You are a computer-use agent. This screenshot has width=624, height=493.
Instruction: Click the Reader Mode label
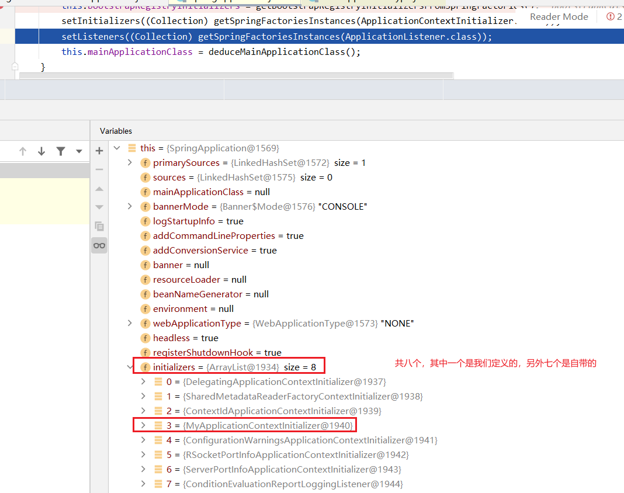coord(559,17)
